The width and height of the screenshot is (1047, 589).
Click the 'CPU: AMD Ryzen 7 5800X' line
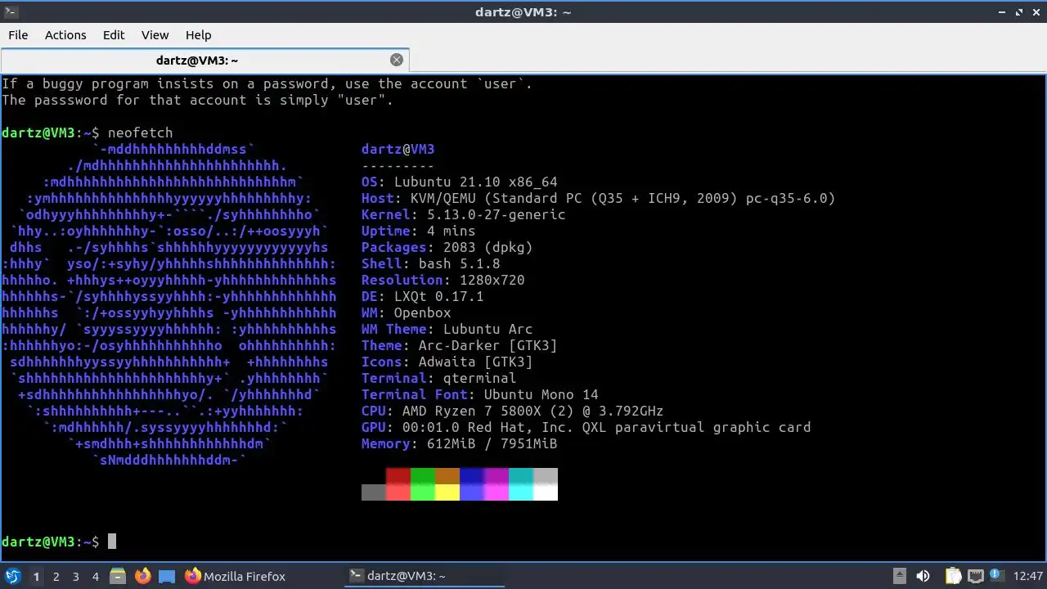tap(513, 411)
